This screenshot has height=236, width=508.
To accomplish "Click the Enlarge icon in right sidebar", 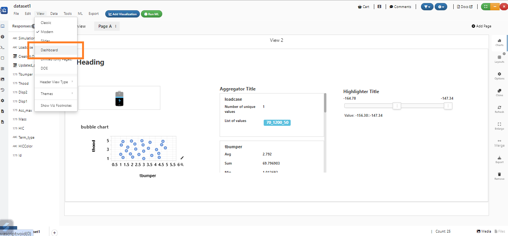I will click(x=499, y=124).
